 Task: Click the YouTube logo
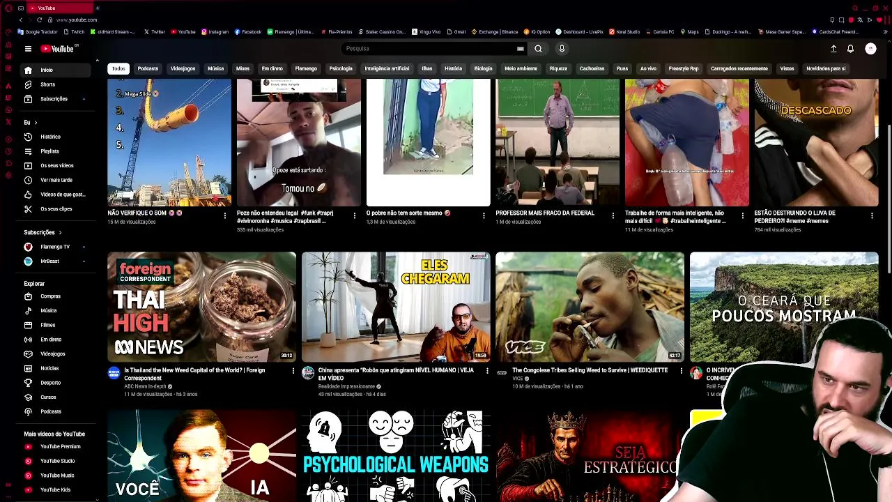click(57, 49)
